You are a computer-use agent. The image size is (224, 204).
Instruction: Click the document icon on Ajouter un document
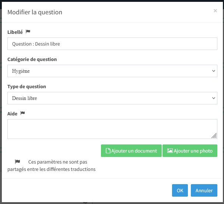point(108,151)
